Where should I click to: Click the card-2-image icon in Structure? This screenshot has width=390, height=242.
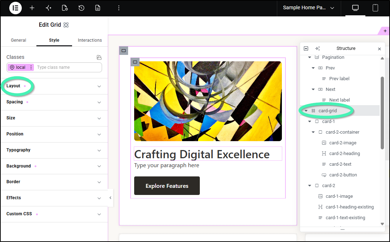tap(324, 143)
